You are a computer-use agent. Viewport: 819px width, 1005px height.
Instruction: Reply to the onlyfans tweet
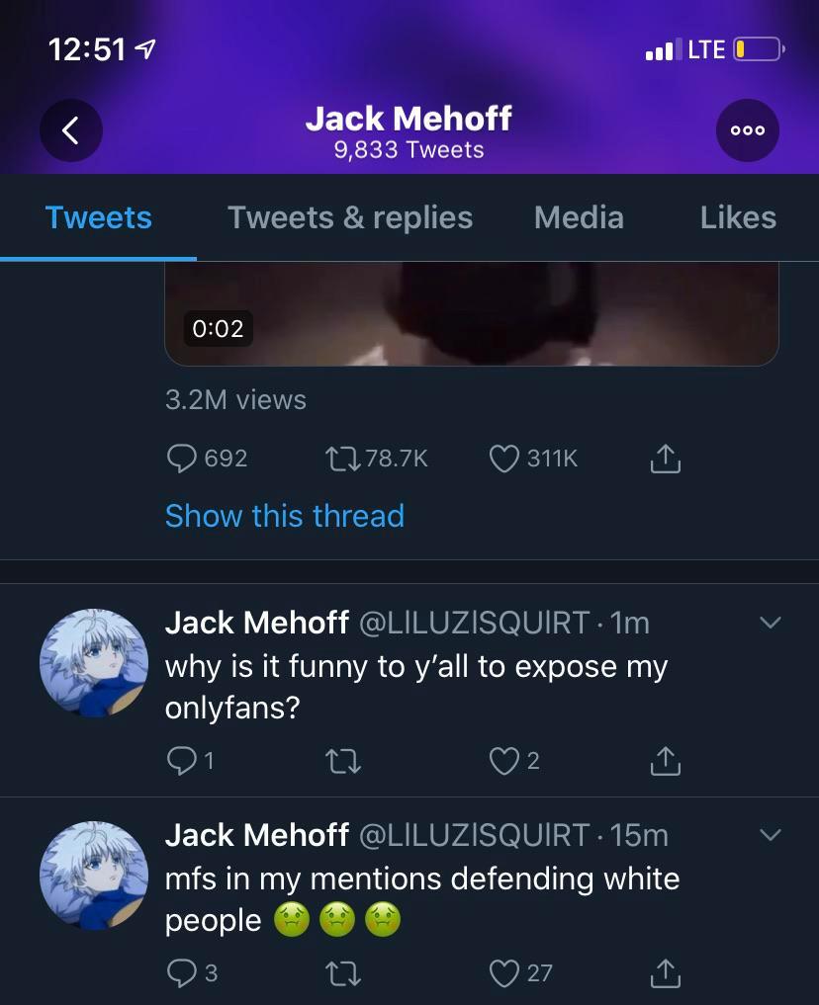click(182, 760)
